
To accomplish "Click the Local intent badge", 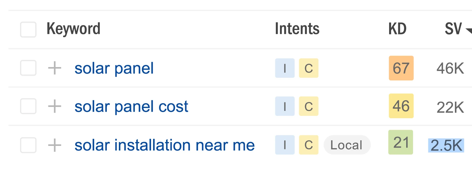I will [x=347, y=144].
